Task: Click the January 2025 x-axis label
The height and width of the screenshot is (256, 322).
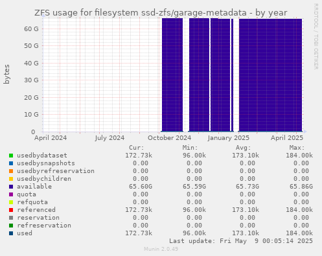Action: [229, 138]
